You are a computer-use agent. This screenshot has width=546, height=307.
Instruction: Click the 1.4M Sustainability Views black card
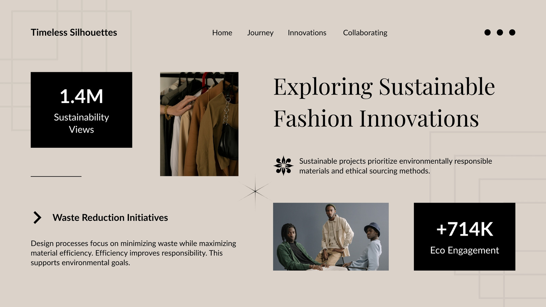point(81,110)
